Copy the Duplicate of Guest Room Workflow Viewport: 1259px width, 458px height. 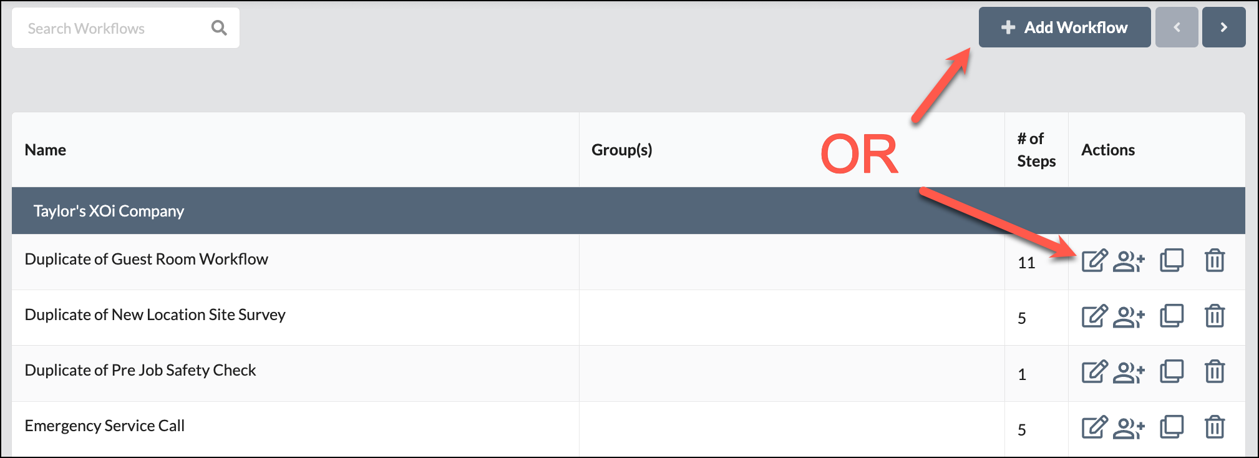point(1172,261)
